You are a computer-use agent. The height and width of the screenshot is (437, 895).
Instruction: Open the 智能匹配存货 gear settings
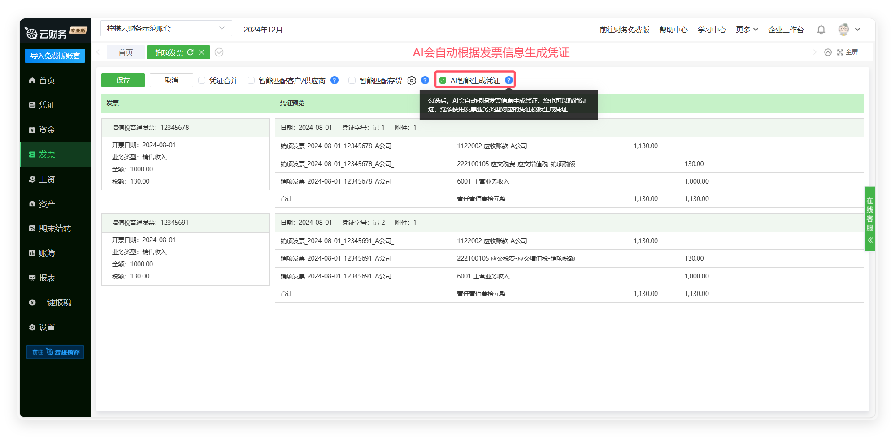point(412,81)
